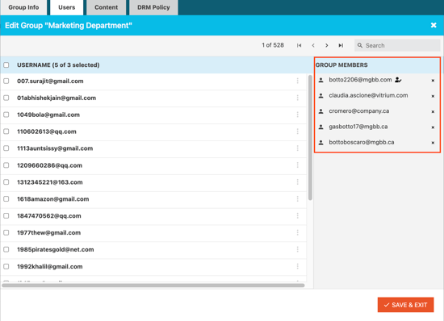Remove cromero@company.ca from group members

tap(433, 112)
